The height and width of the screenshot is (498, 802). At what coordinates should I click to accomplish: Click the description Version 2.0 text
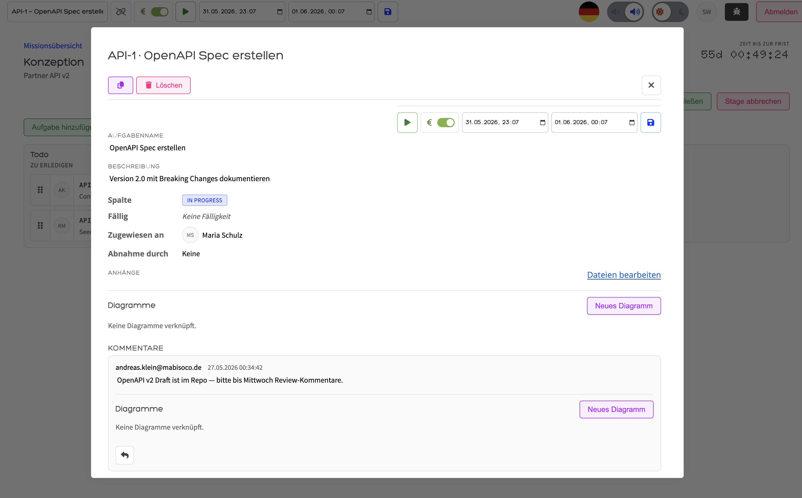(190, 179)
